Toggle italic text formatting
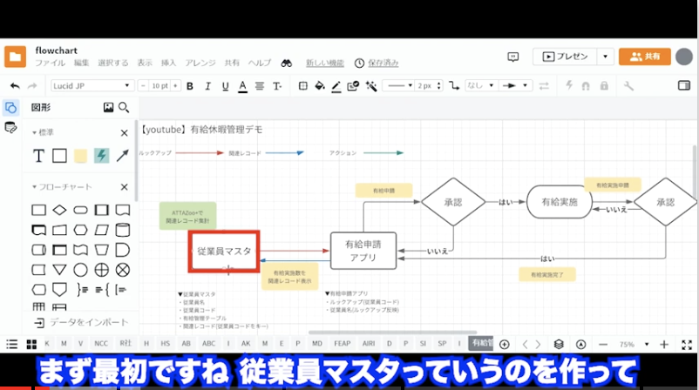The height and width of the screenshot is (390, 699). (207, 86)
